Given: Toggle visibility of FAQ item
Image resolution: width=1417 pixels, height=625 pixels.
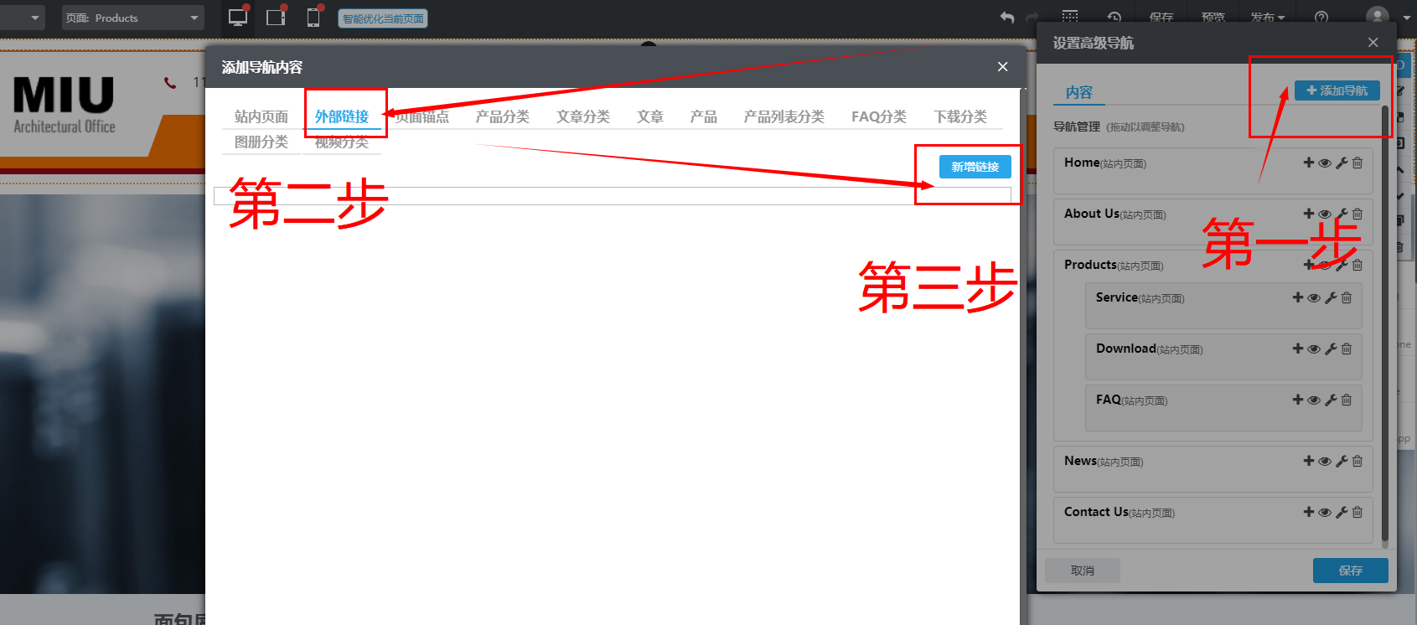Looking at the screenshot, I should [1314, 400].
